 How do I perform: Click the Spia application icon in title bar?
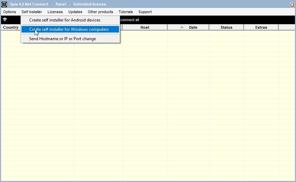pyautogui.click(x=4, y=4)
